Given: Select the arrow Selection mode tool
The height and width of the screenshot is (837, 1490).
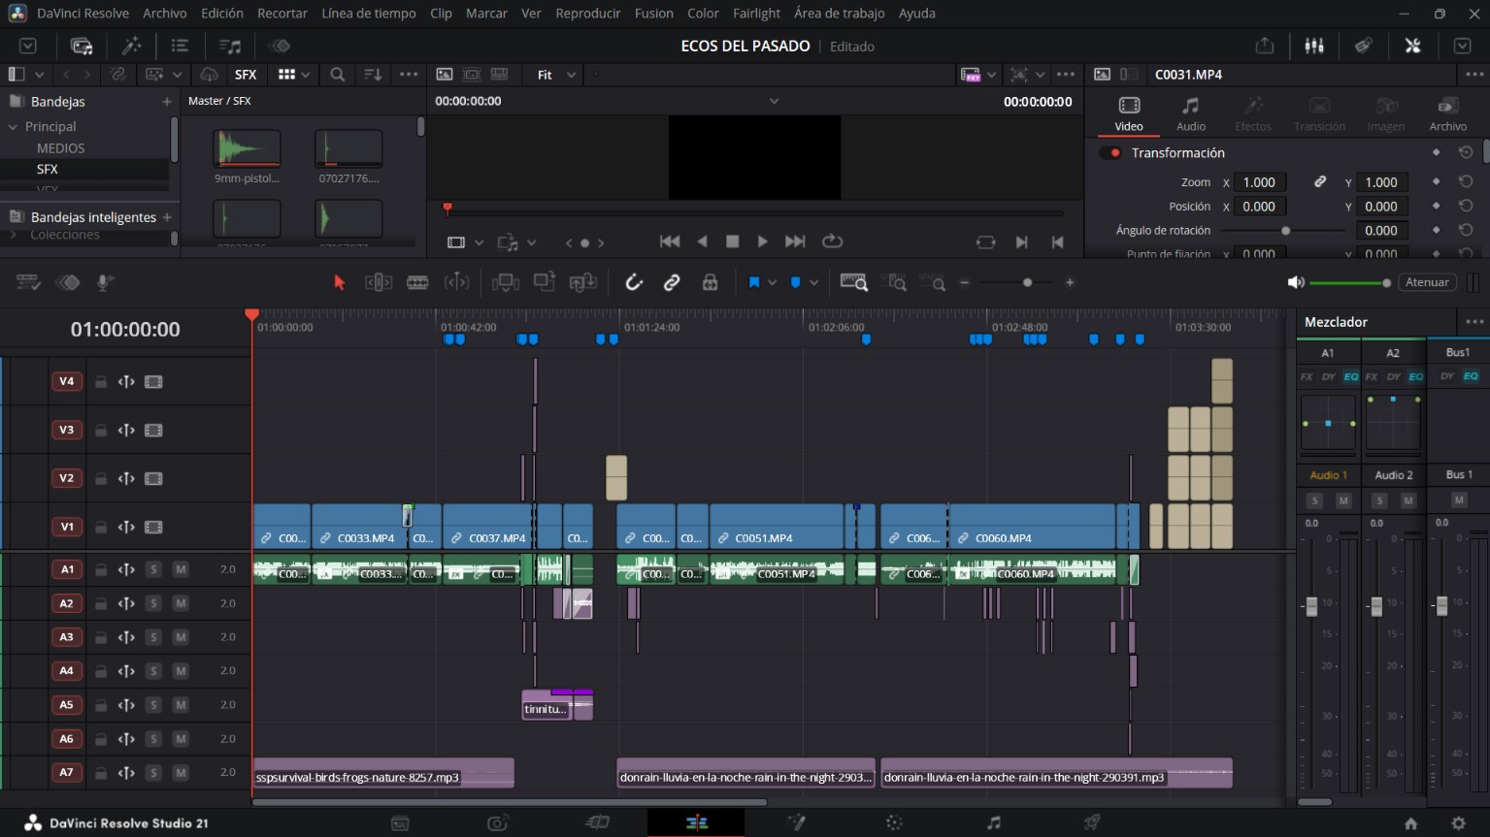Looking at the screenshot, I should tap(339, 282).
